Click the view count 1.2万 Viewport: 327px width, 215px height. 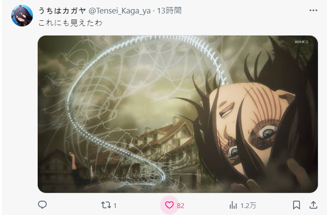click(x=248, y=206)
